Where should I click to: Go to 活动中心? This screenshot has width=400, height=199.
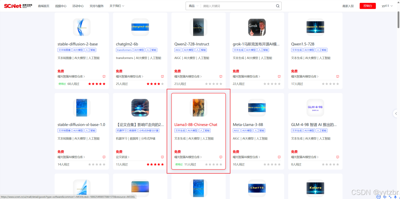coord(78,6)
